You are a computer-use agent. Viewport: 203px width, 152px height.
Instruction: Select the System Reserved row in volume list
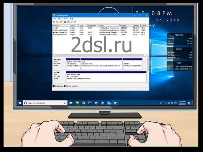click(x=100, y=35)
